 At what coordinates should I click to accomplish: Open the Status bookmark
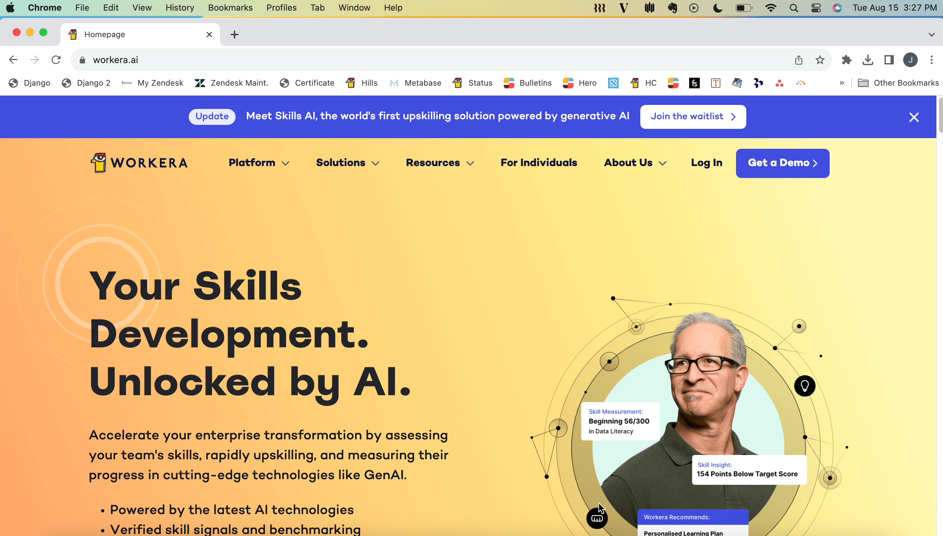tap(472, 83)
